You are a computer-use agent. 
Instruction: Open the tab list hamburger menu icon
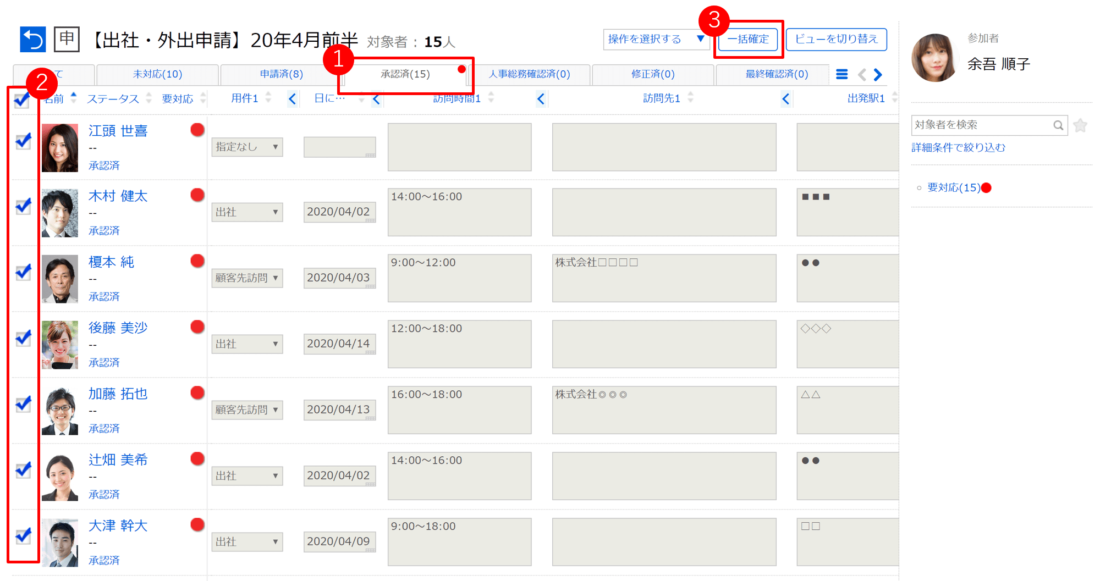point(842,74)
